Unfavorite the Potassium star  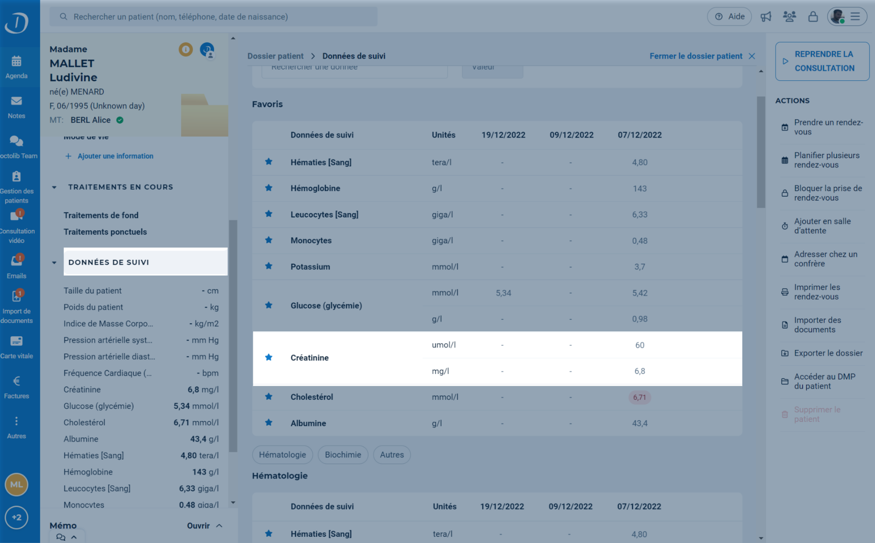[x=269, y=266]
